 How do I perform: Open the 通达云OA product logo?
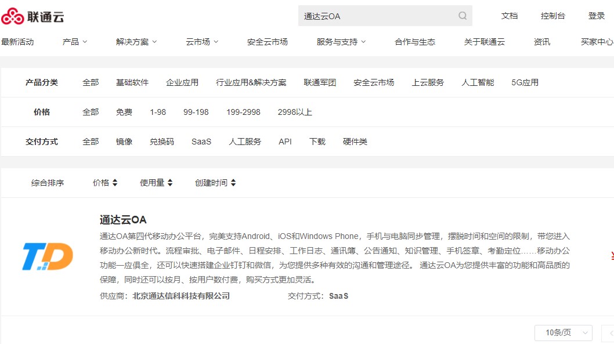tap(48, 256)
